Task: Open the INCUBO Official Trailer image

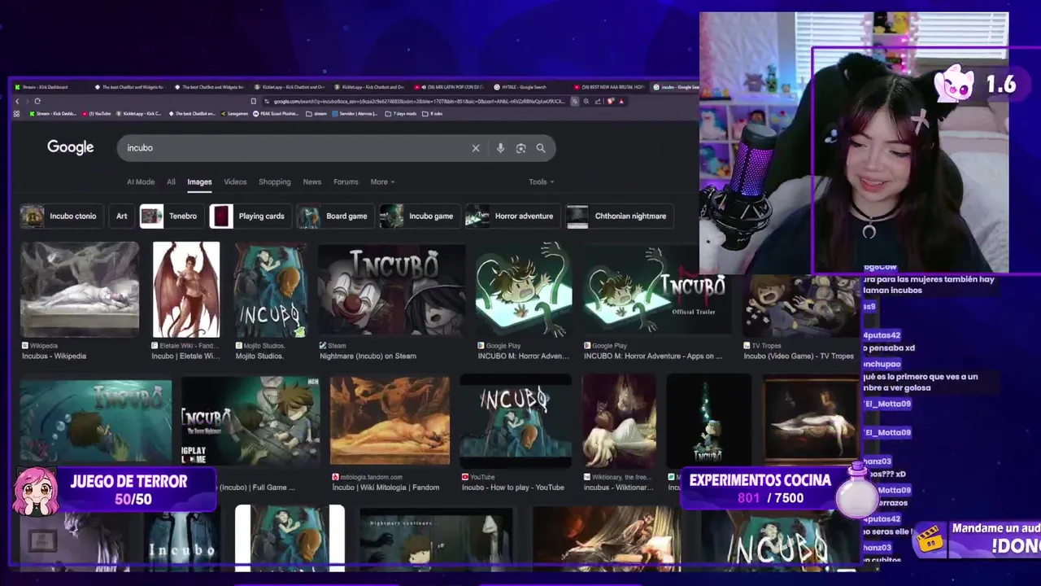Action: click(656, 289)
